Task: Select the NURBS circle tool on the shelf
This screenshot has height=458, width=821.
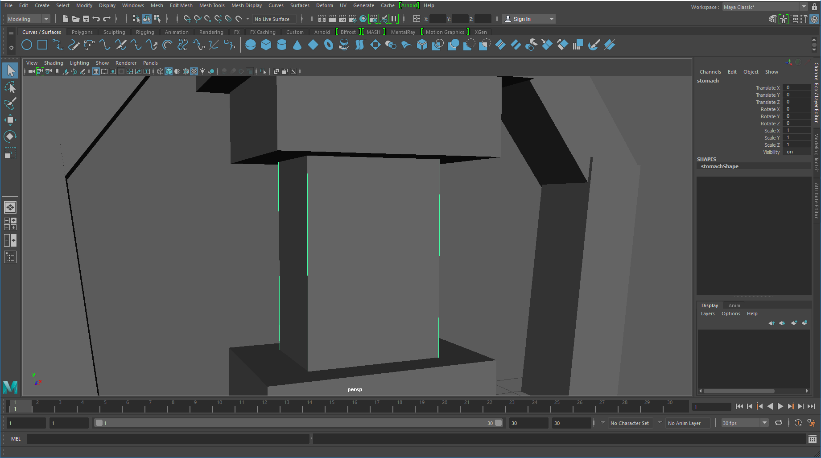Action: 27,45
